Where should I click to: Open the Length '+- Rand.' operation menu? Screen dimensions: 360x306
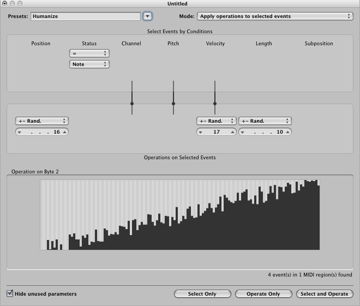[x=265, y=121]
